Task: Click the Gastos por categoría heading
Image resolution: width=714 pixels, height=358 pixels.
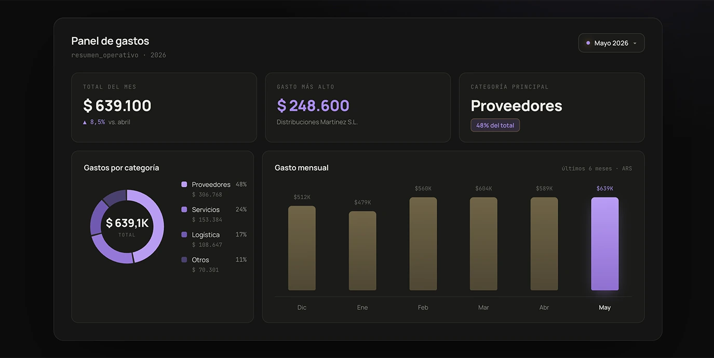Action: pyautogui.click(x=122, y=168)
